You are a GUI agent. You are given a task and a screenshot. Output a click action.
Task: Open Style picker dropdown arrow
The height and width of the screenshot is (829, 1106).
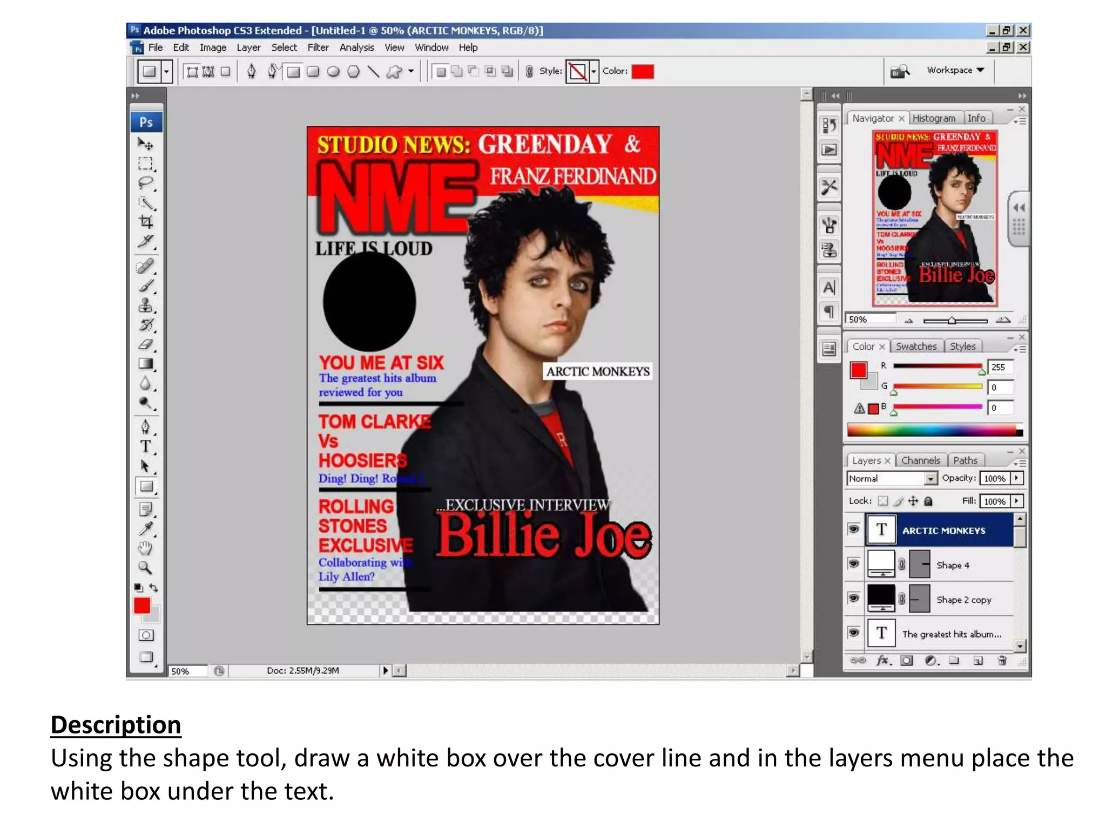[594, 71]
